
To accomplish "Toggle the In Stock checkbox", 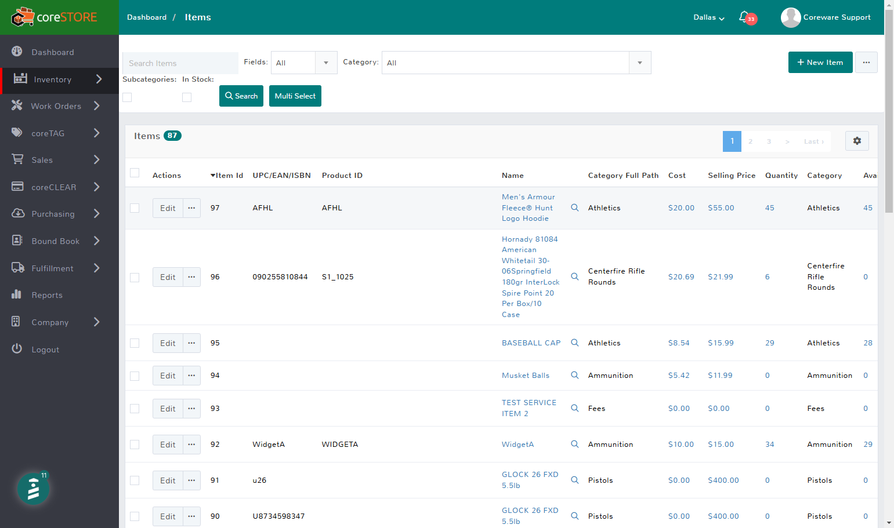I will 187,97.
